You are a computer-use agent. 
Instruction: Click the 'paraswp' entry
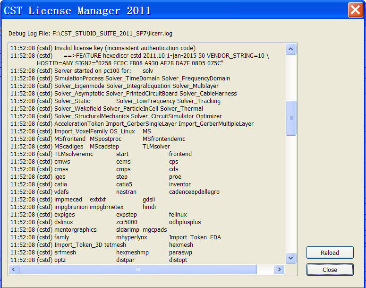coord(180,253)
